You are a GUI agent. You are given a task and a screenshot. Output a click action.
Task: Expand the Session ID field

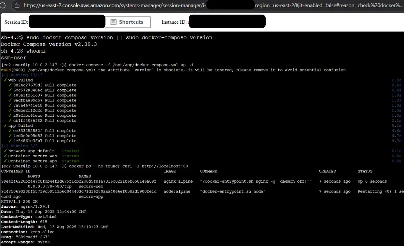[67, 21]
